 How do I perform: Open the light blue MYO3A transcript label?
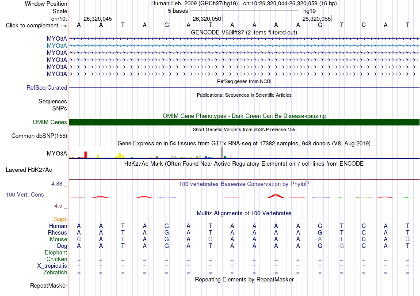point(57,46)
